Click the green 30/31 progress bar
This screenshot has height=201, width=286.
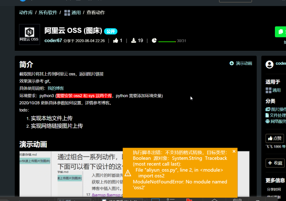[167, 42]
